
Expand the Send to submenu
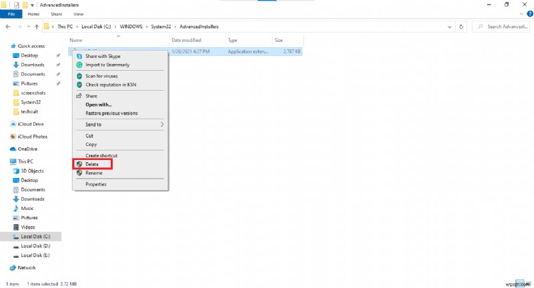coord(120,125)
